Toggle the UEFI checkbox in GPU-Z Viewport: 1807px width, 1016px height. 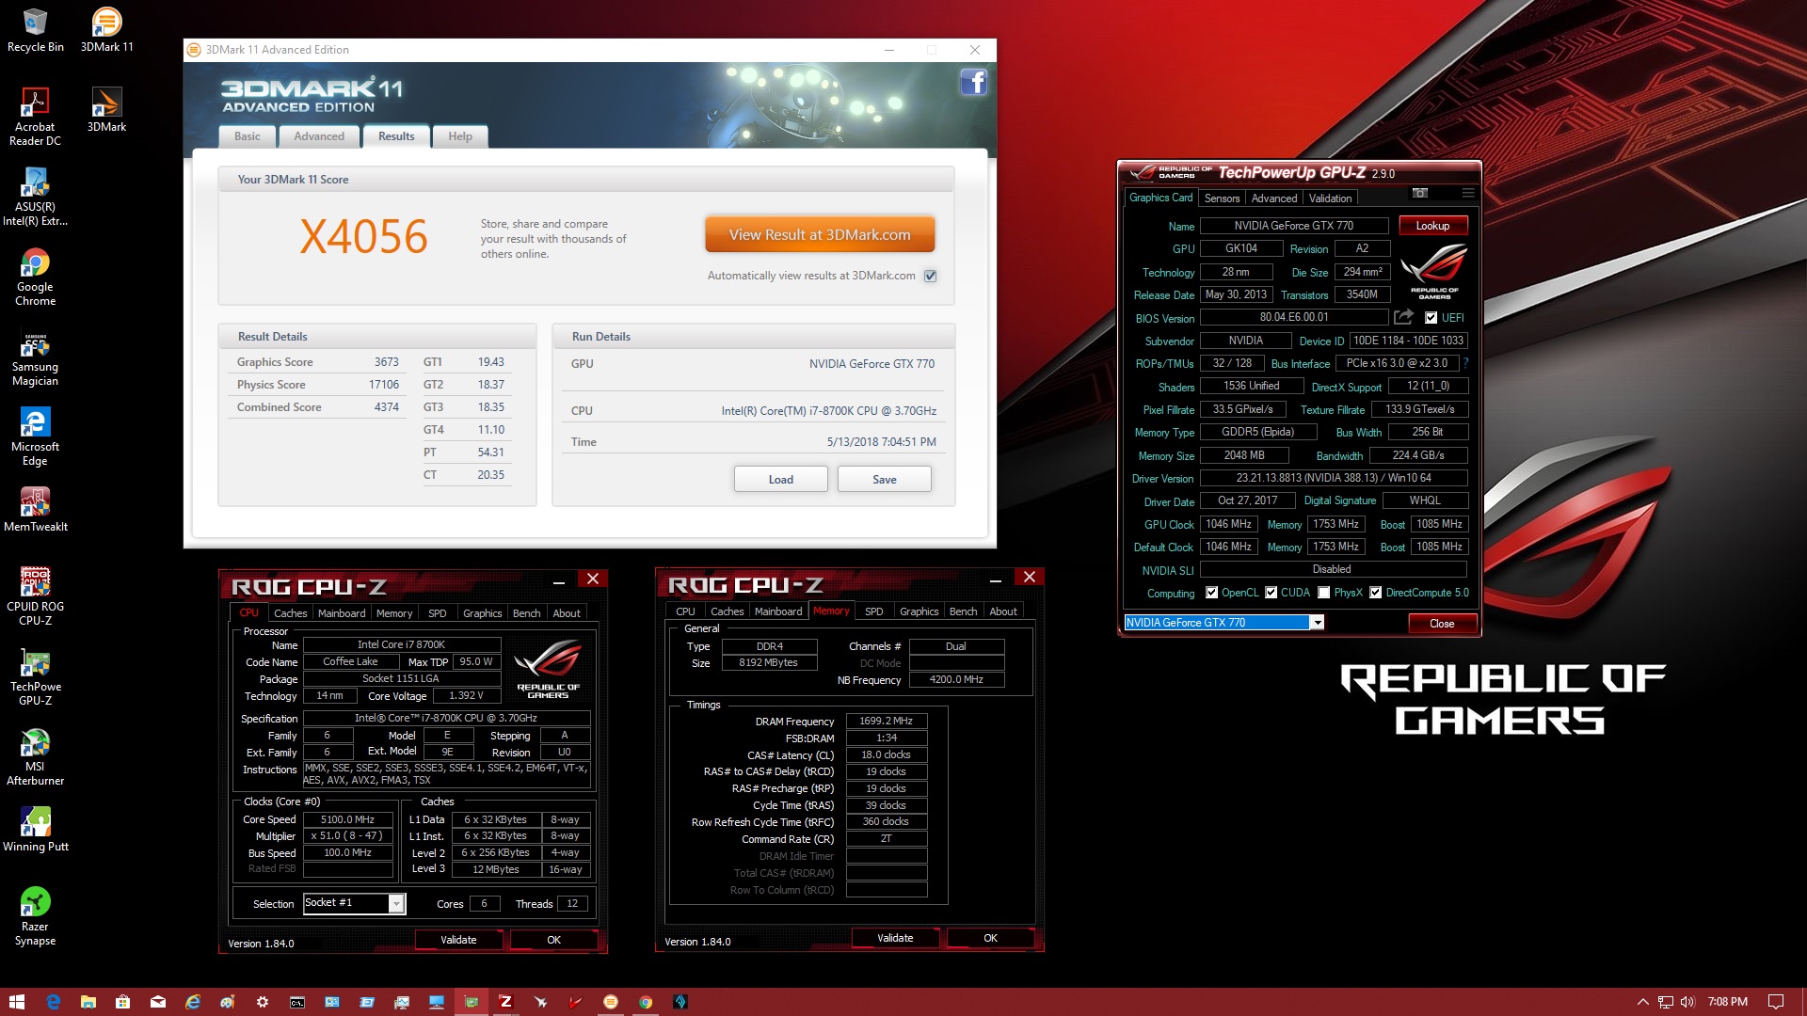click(1431, 318)
